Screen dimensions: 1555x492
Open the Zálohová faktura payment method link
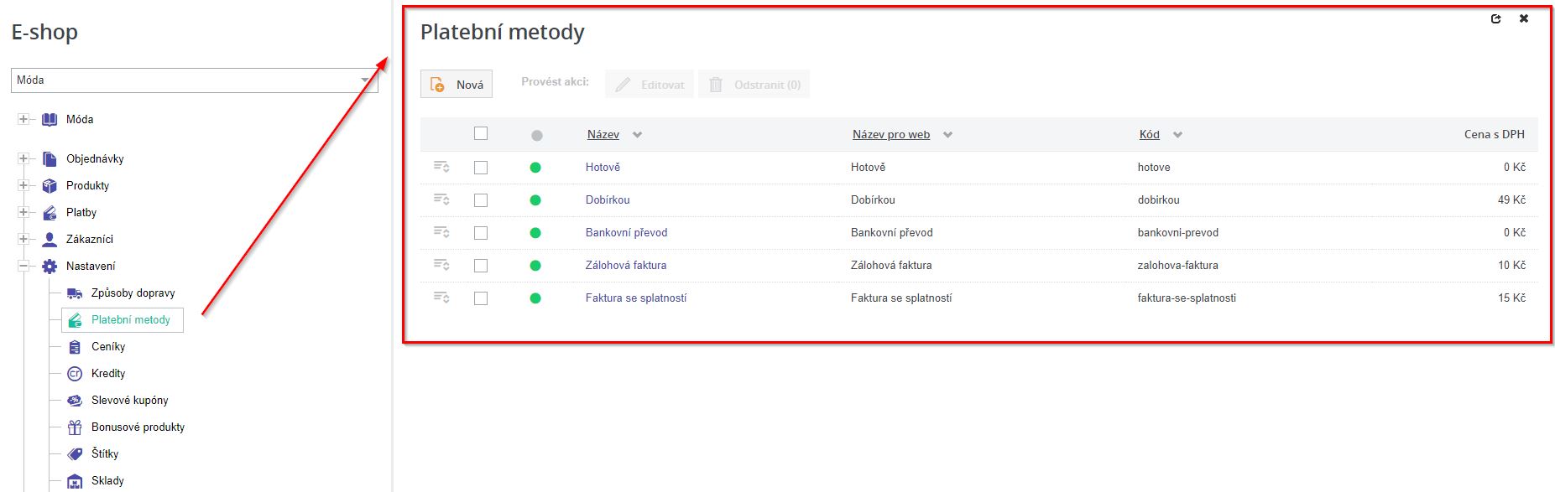click(626, 266)
